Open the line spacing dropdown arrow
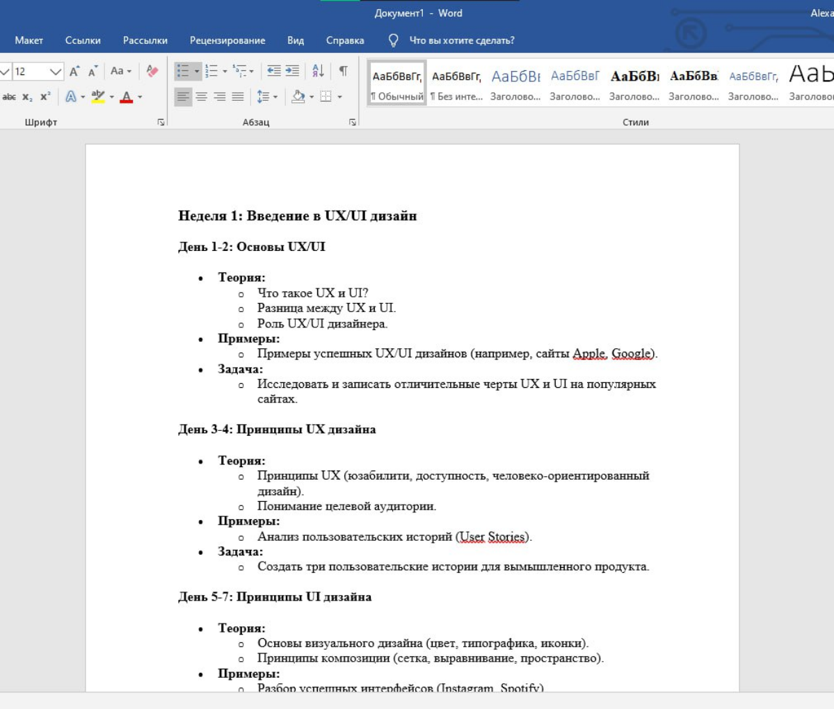 pyautogui.click(x=275, y=97)
